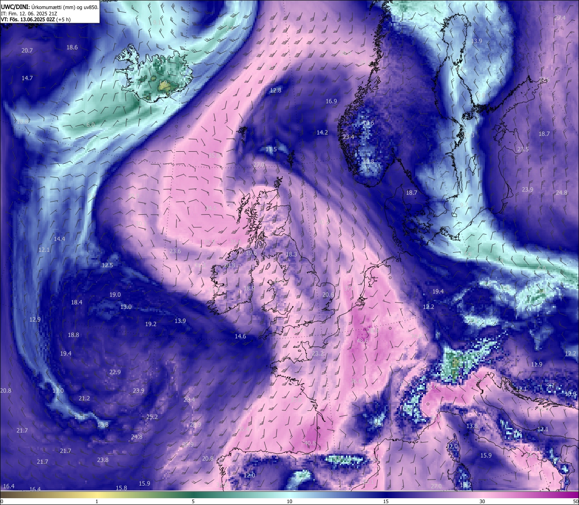This screenshot has width=579, height=505.
Task: Click the value 15.8 at bottom edge
Action: (x=121, y=488)
